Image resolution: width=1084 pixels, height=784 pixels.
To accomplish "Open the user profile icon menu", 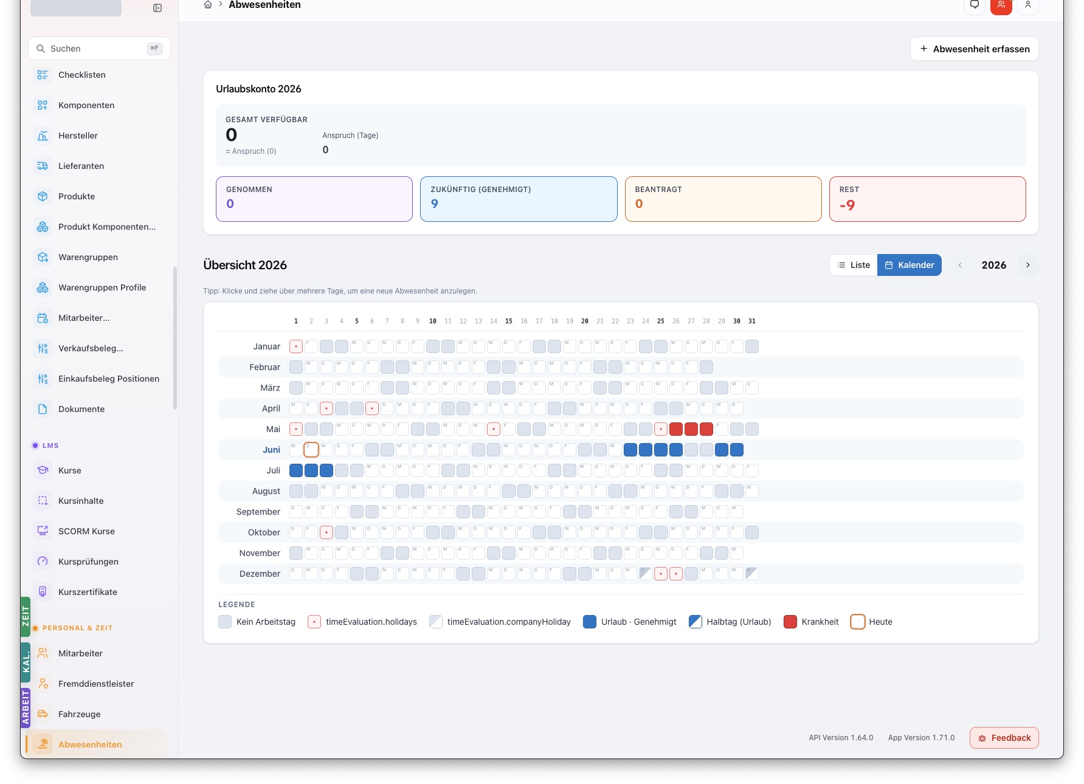I will [1028, 5].
